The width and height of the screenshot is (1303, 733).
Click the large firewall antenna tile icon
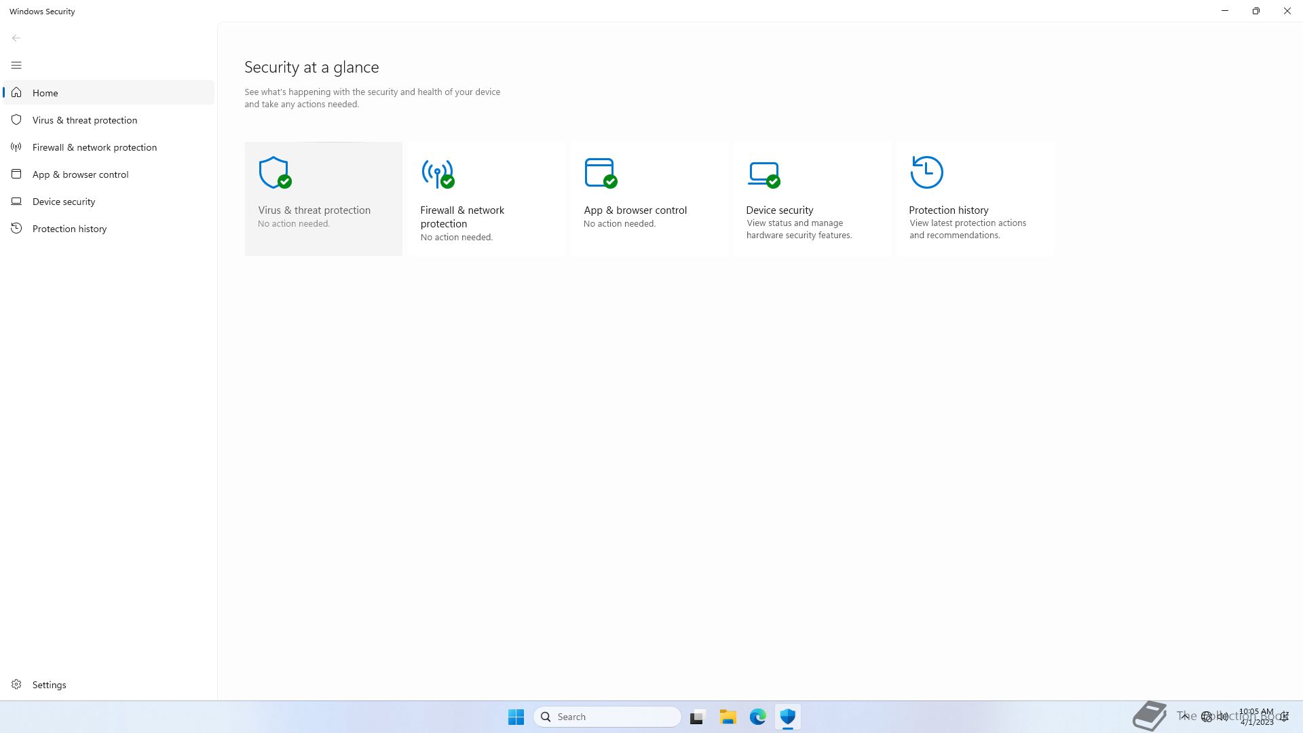coord(438,174)
